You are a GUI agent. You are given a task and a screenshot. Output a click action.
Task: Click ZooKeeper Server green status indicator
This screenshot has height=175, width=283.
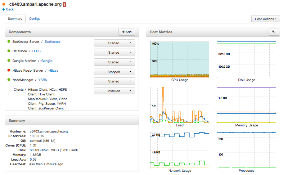(9, 41)
